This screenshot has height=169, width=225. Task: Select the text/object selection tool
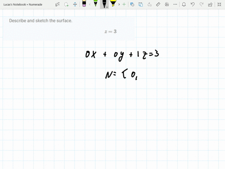57,4
